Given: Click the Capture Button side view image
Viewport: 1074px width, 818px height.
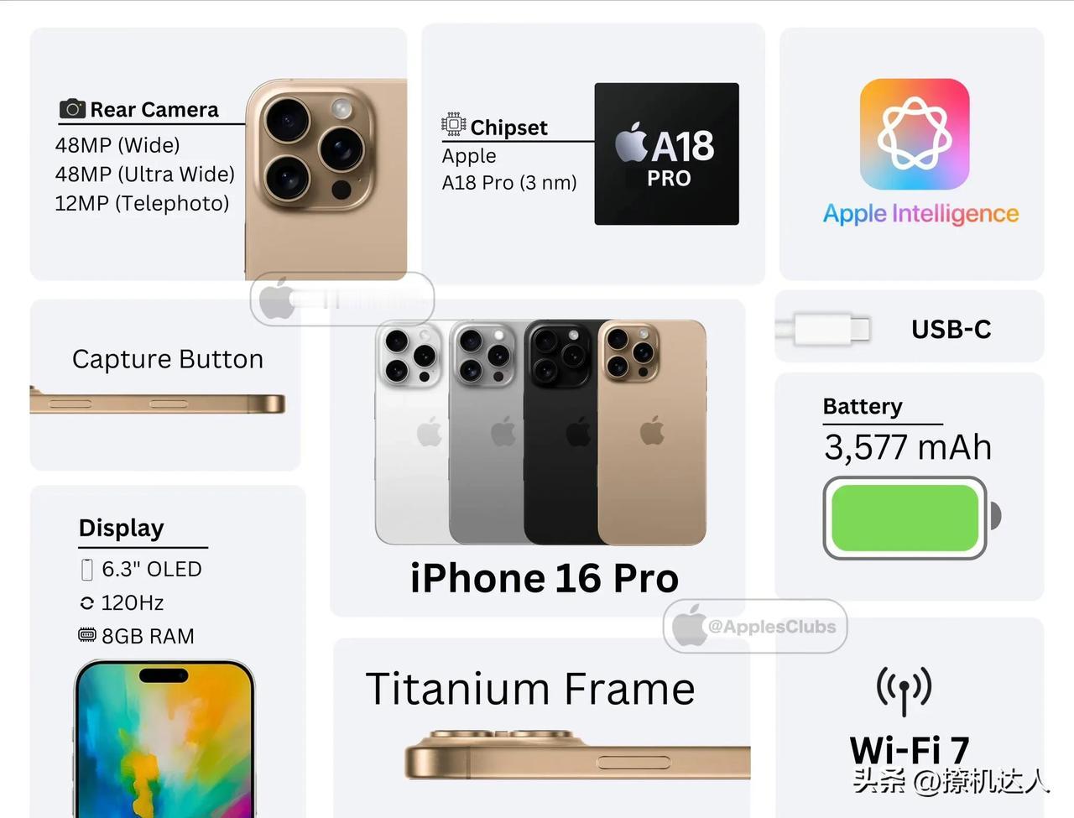Looking at the screenshot, I should [158, 402].
